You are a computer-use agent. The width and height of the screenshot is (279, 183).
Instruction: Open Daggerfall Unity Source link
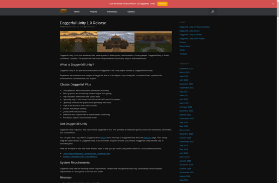coord(189,31)
